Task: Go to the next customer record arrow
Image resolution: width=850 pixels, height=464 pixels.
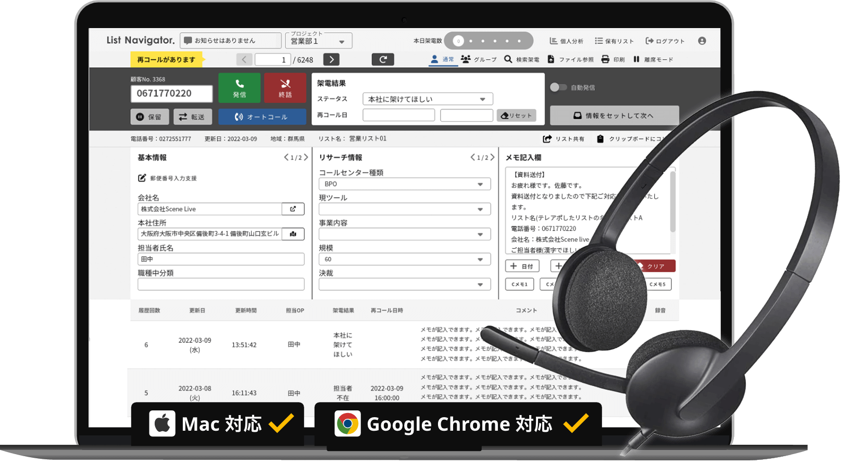Action: 331,59
